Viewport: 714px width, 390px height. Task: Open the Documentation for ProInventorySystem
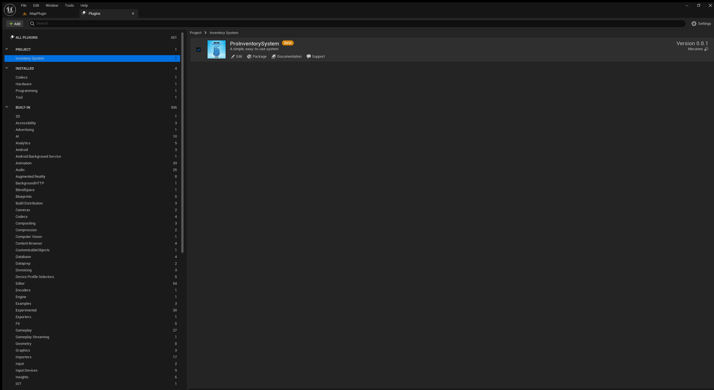[x=274, y=56]
